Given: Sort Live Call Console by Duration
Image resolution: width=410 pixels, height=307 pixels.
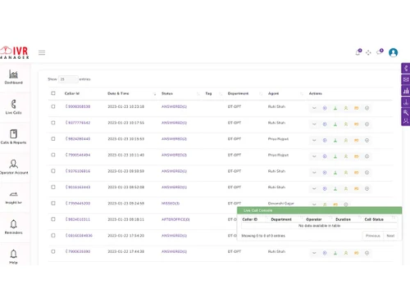Looking at the screenshot, I should (343, 219).
